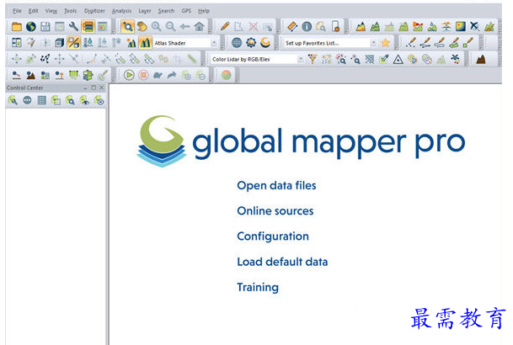Open the 3D View cube icon

(59, 42)
